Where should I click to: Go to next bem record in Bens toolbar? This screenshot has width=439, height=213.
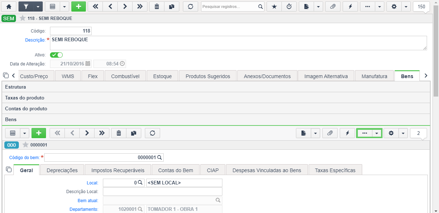point(87,133)
